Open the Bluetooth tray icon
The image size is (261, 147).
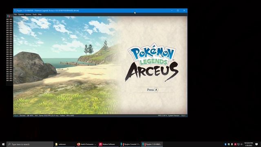point(226,144)
